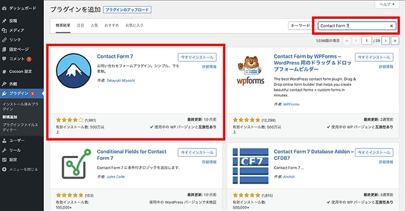Click author link Takayuki Miyoshi
Screen dimensions: 405x211
pyautogui.click(x=120, y=80)
